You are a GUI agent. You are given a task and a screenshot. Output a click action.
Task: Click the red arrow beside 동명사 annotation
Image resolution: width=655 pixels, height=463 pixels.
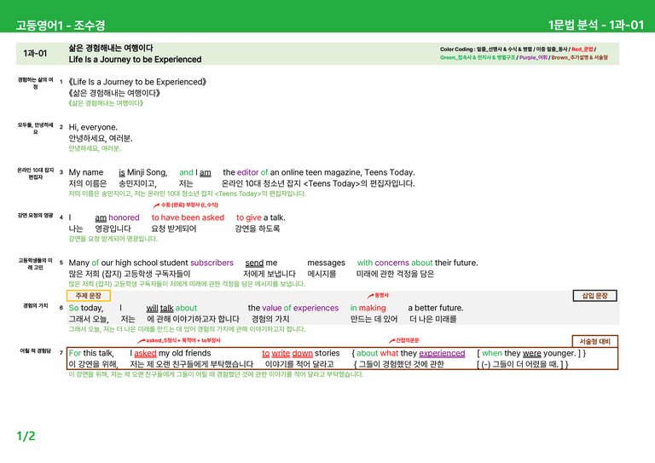pos(370,296)
